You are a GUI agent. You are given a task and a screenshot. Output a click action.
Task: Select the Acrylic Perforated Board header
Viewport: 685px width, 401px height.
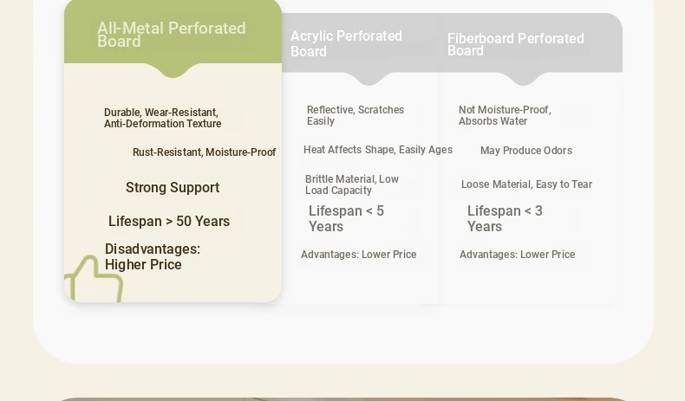[346, 43]
